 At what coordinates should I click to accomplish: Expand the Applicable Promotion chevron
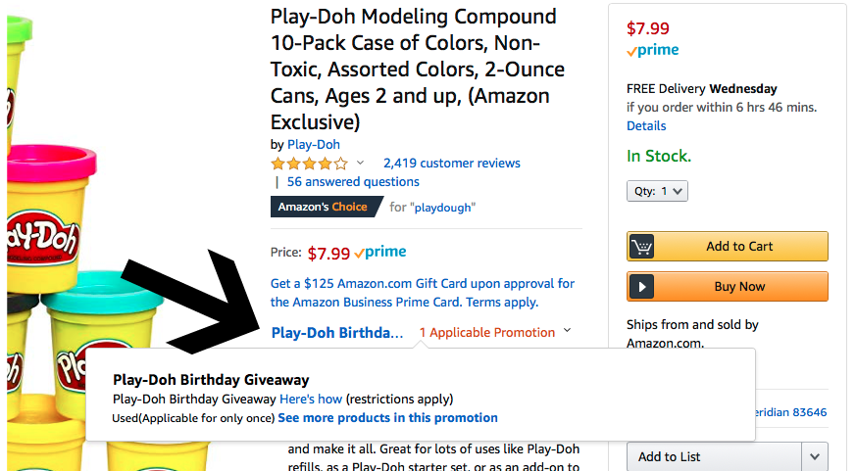coord(567,331)
